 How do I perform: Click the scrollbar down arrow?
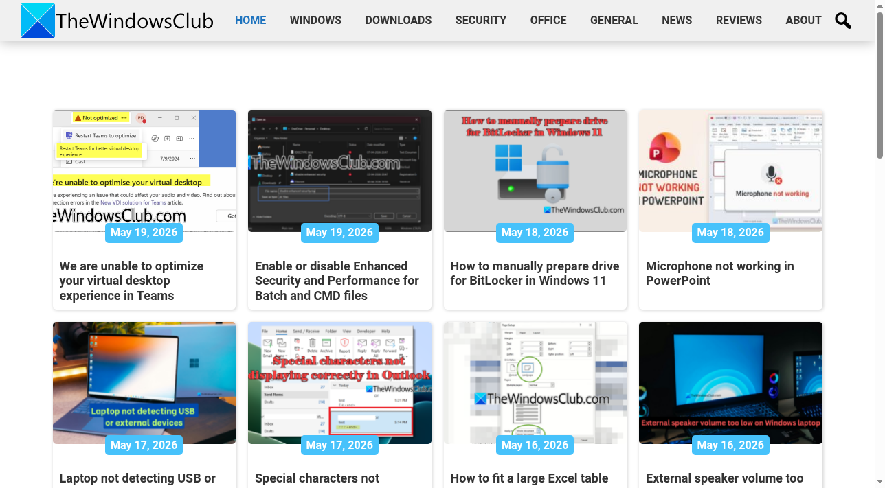[x=880, y=483]
